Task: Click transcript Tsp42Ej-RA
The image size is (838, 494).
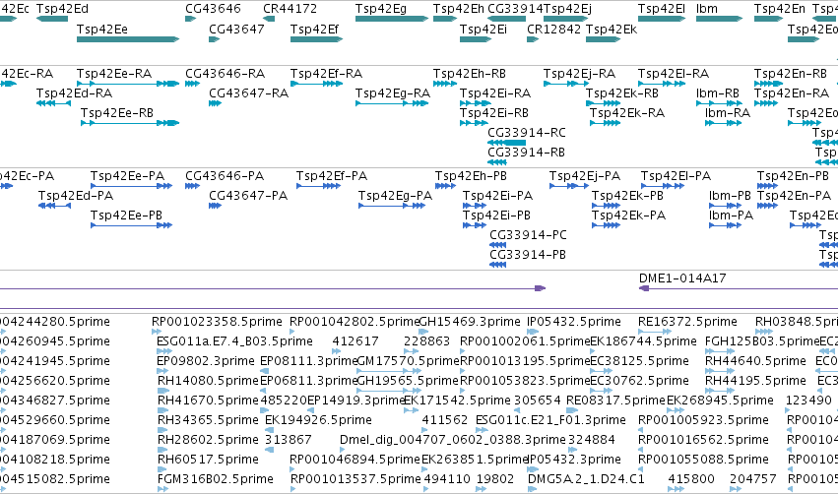Action: [x=579, y=74]
